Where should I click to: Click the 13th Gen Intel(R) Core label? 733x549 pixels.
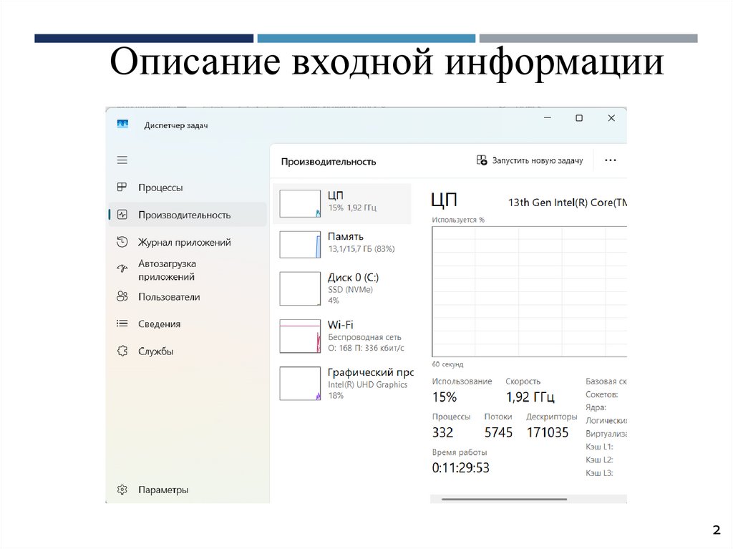[x=567, y=203]
